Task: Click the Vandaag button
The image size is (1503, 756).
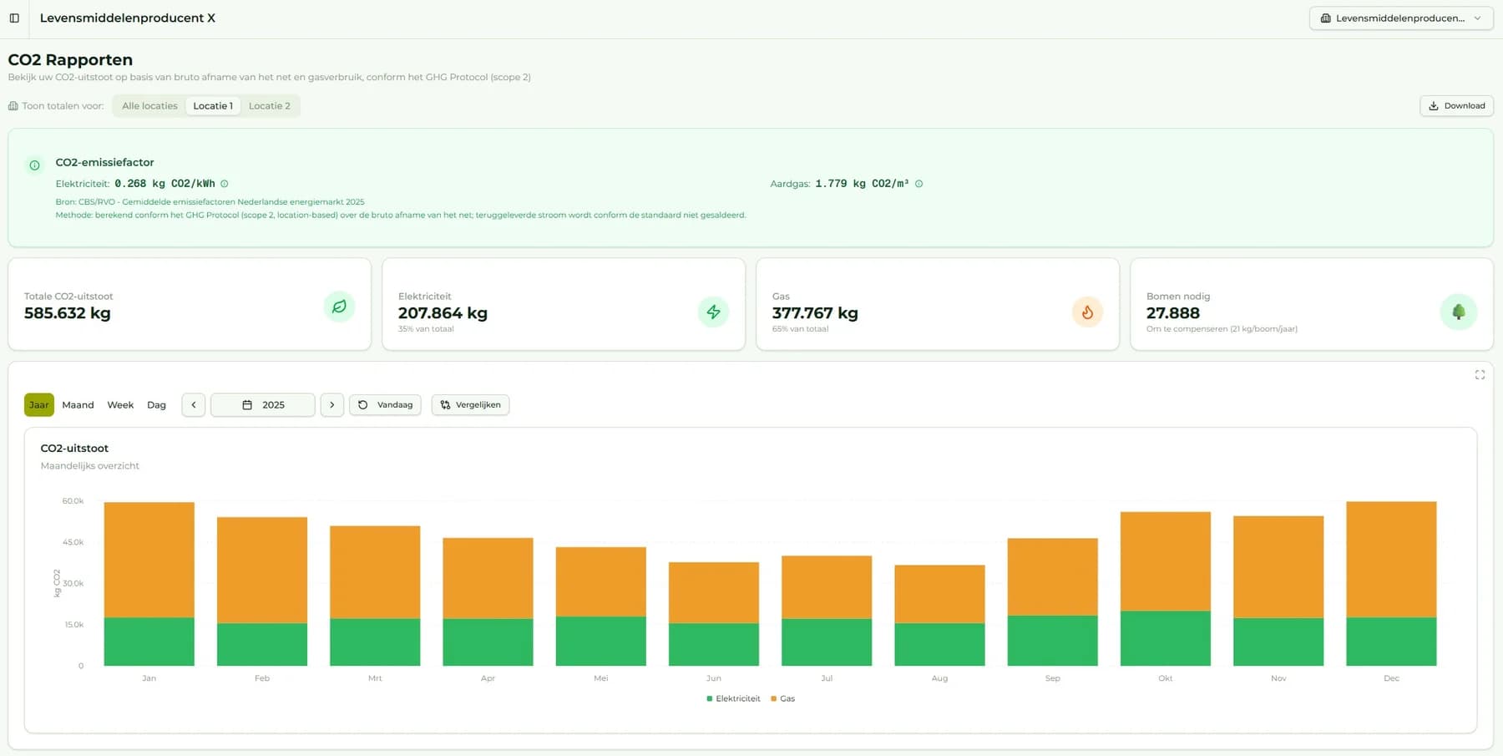Action: click(386, 405)
